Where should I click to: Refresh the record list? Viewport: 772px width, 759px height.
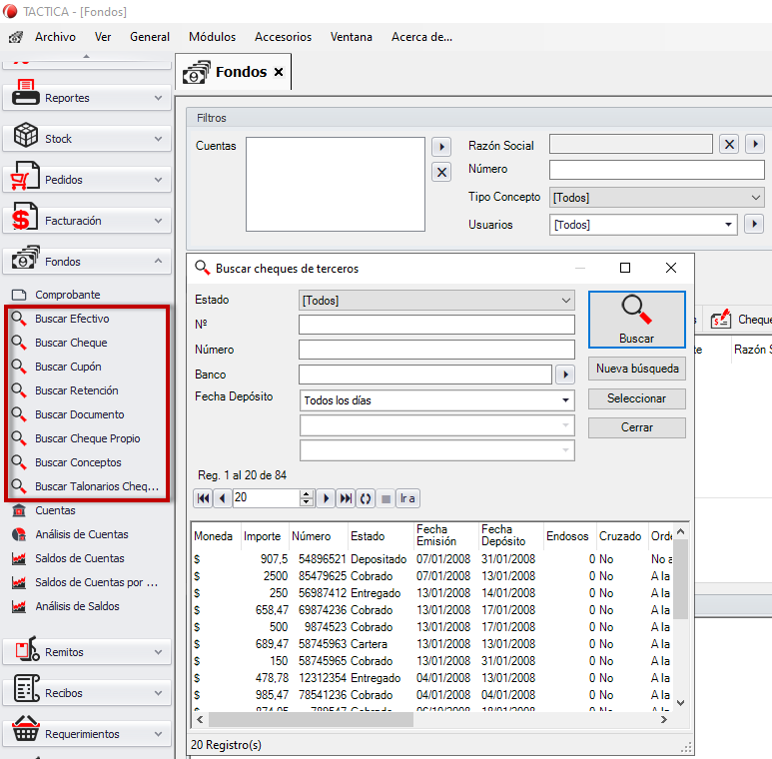[x=366, y=498]
